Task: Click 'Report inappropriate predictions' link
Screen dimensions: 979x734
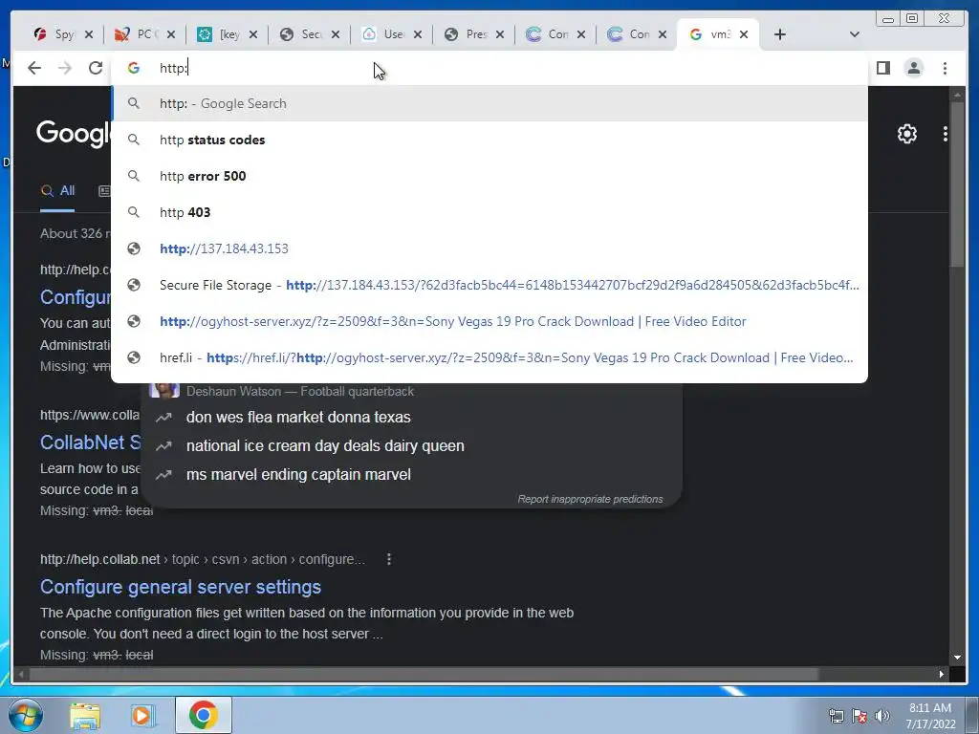Action: click(590, 499)
